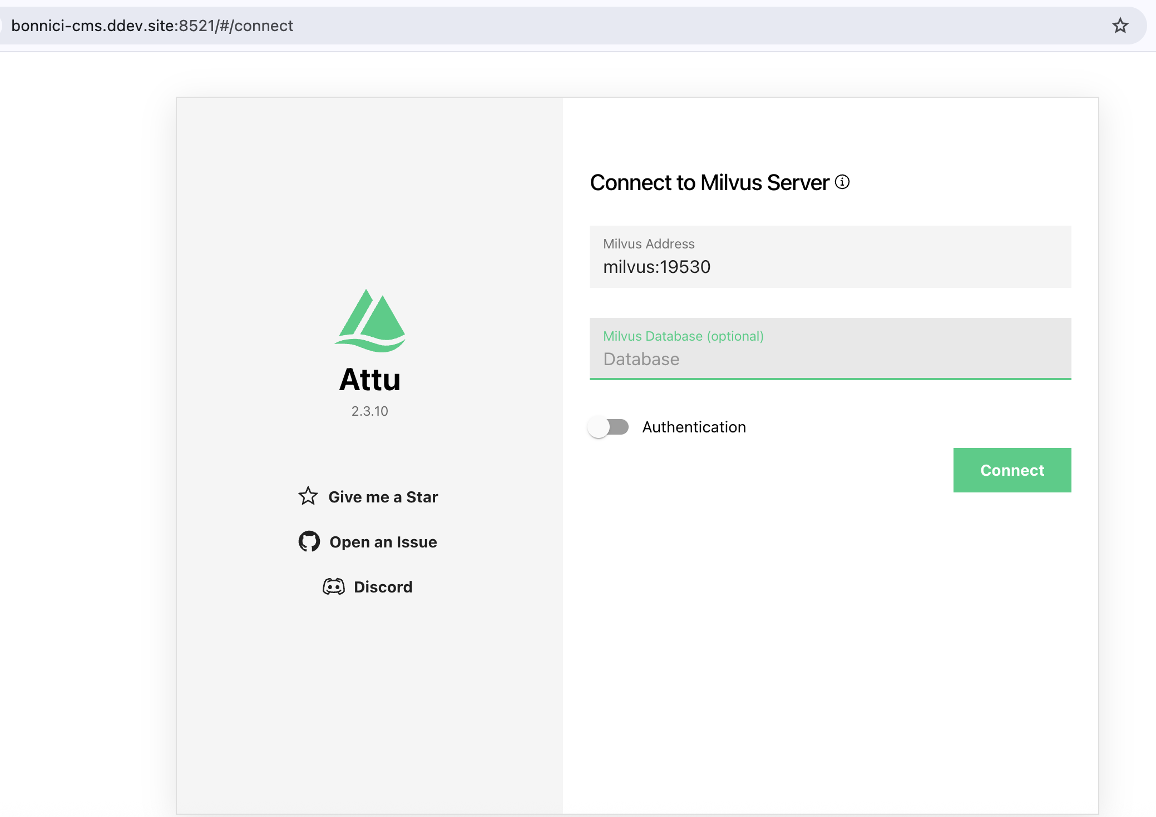Screen dimensions: 1156x817
Task: Open the Give me a Star link
Action: pyautogui.click(x=383, y=496)
